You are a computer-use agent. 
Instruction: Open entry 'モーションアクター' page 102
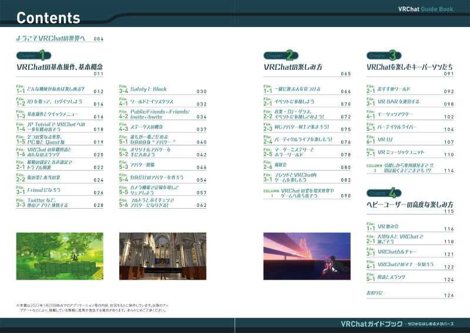point(409,114)
